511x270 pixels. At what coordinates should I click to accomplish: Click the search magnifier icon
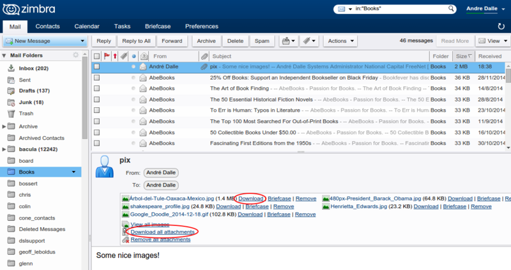coord(451,8)
